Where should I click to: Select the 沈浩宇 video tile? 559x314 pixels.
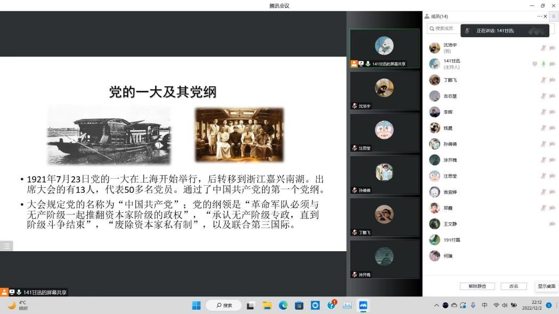click(x=384, y=90)
